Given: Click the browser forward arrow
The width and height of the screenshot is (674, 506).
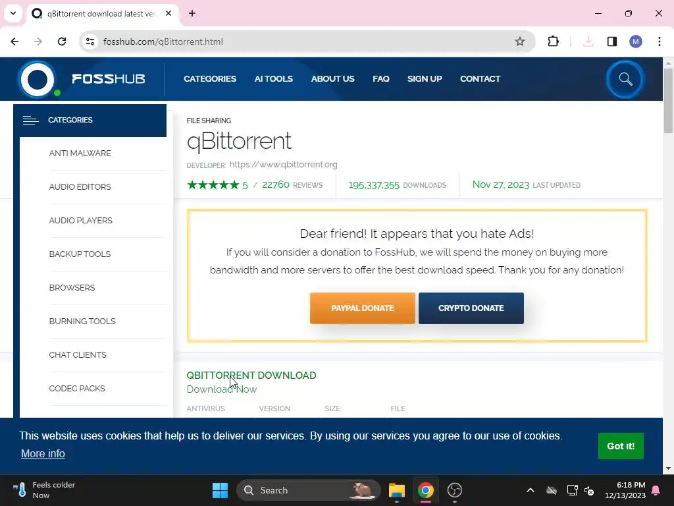Looking at the screenshot, I should pyautogui.click(x=38, y=42).
